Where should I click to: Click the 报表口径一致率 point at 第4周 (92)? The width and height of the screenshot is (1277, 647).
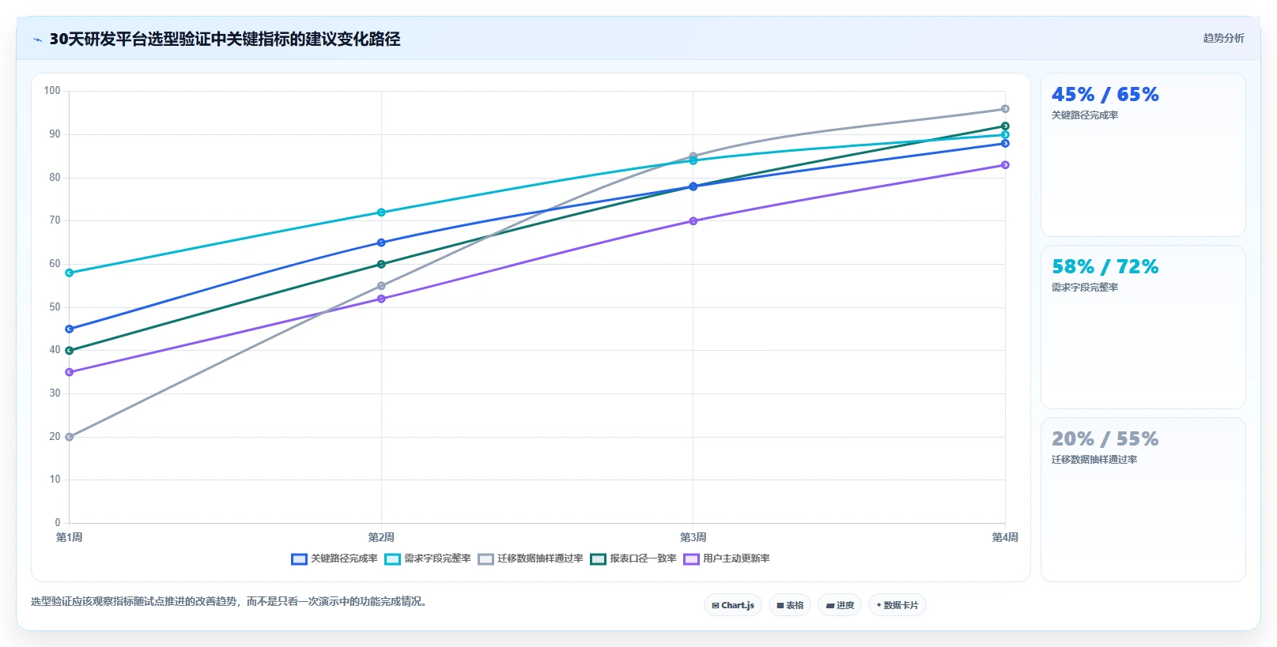[x=1005, y=126]
